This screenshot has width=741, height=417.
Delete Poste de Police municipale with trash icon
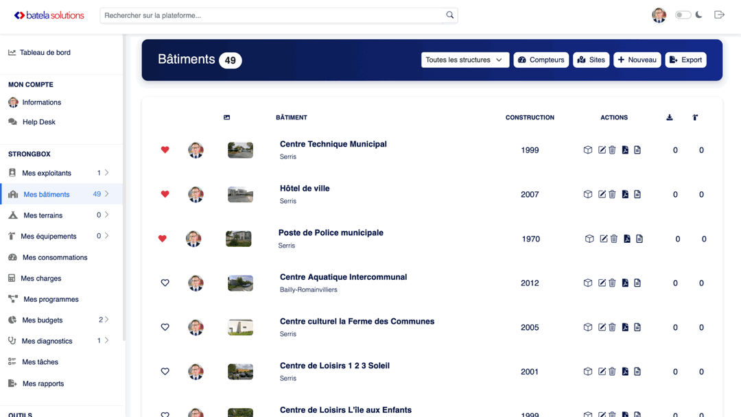[614, 239]
